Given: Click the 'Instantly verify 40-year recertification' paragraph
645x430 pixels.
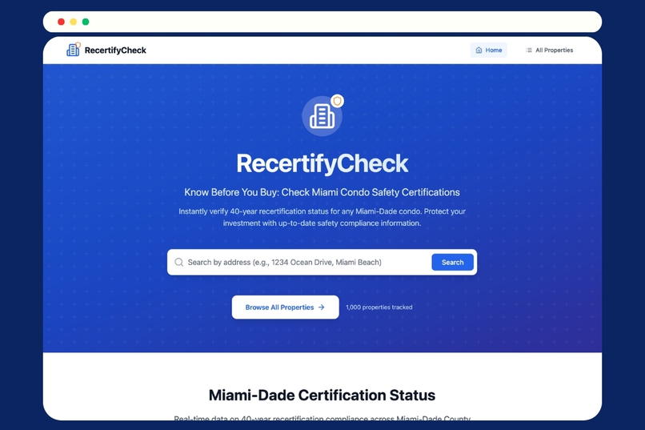Looking at the screenshot, I should tap(322, 217).
